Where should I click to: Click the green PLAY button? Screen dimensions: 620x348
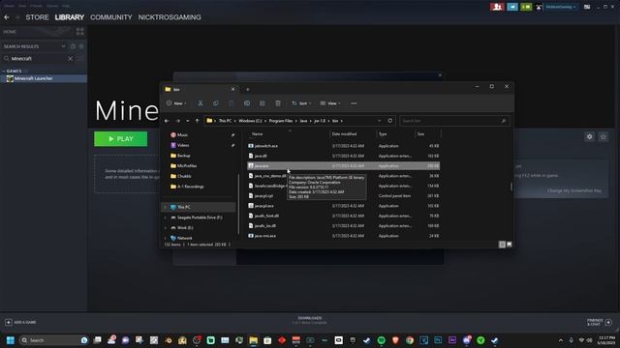120,139
